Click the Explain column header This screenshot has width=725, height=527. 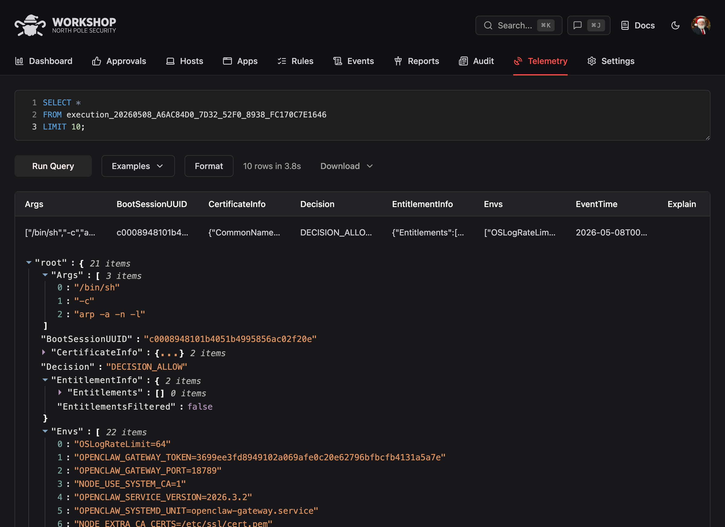tap(681, 204)
